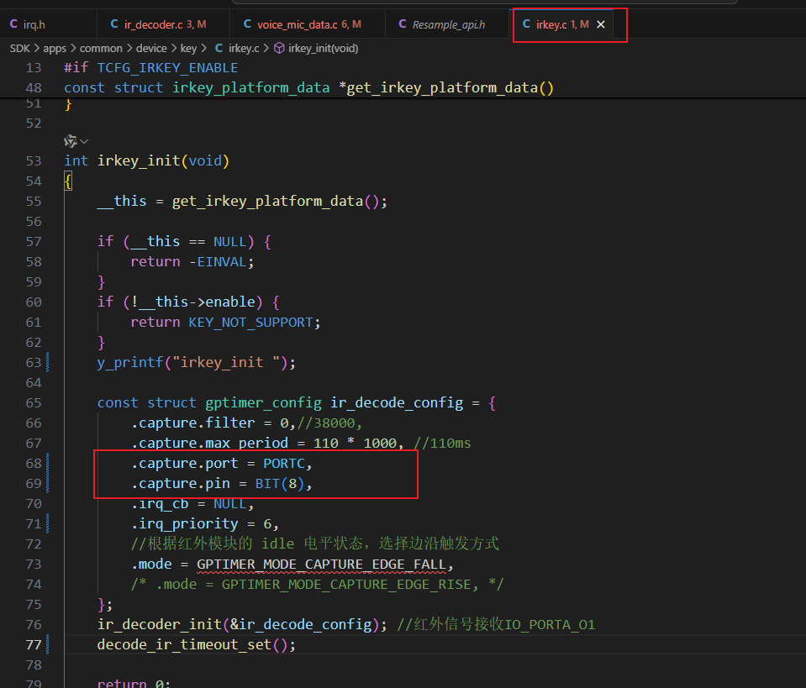The height and width of the screenshot is (688, 806).
Task: Click line number 77 in the gutter
Action: (x=34, y=645)
